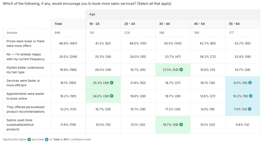This screenshot has width=264, height=143.
Task: Click the Age group header
Action: pyautogui.click(x=92, y=14)
